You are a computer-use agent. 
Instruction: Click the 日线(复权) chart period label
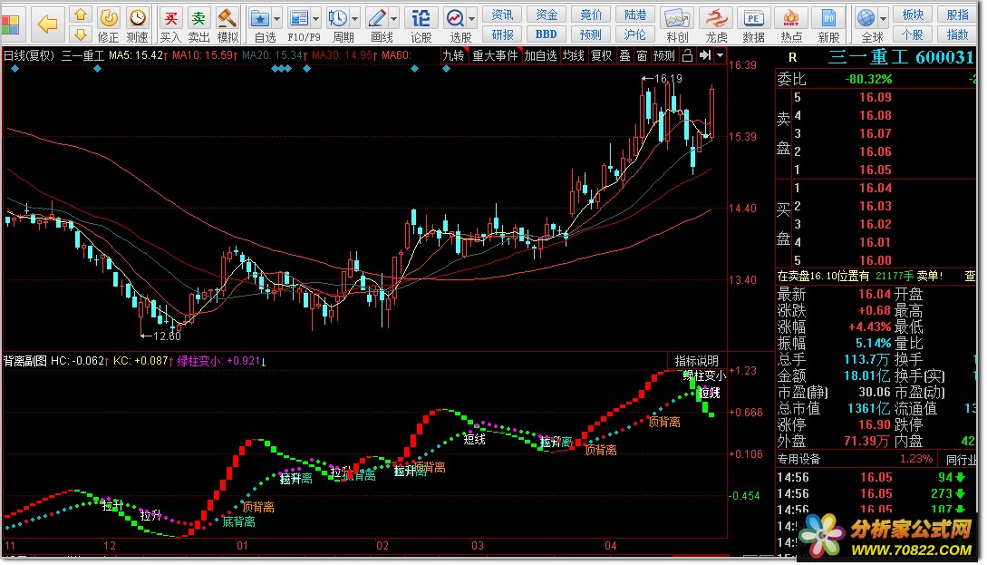click(x=30, y=55)
